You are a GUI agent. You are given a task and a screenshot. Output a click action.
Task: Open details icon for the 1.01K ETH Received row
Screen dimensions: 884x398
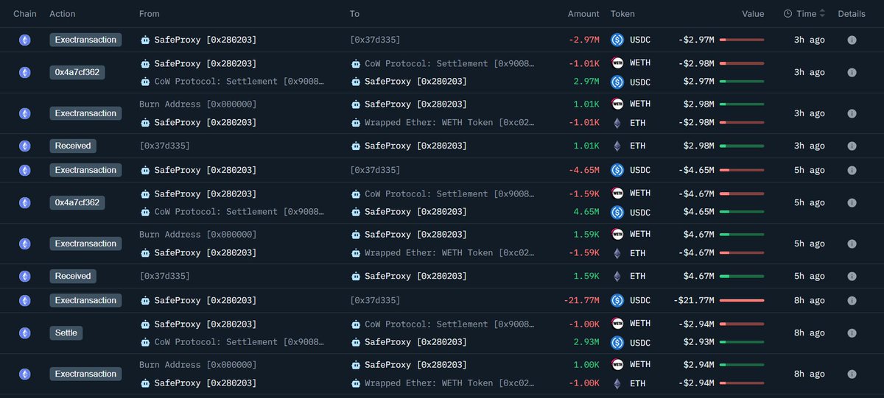[x=852, y=146]
